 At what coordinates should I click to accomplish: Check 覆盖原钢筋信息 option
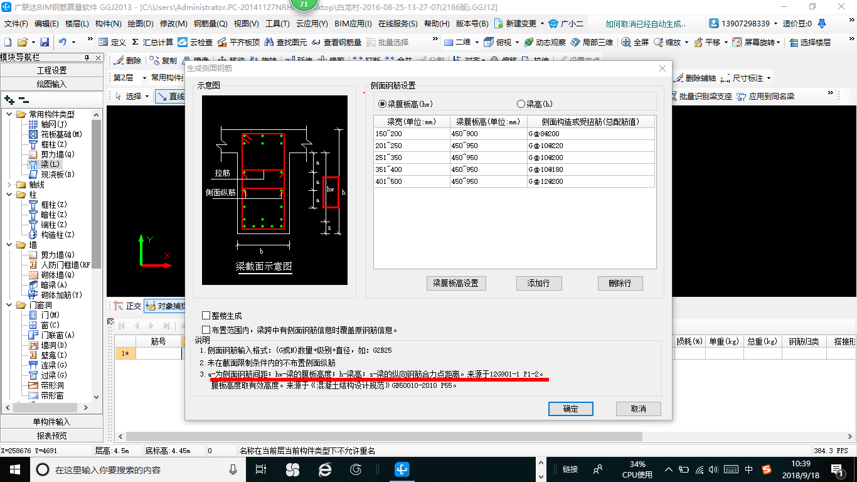tap(206, 329)
